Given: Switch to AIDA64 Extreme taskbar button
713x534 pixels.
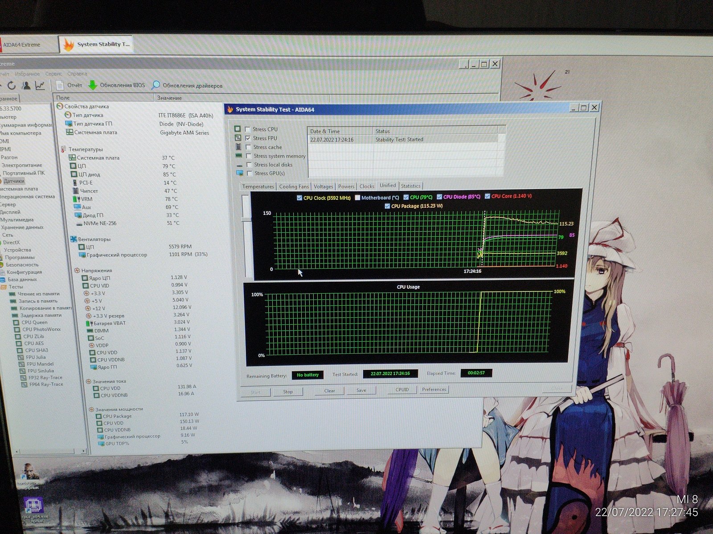Looking at the screenshot, I should pyautogui.click(x=29, y=44).
